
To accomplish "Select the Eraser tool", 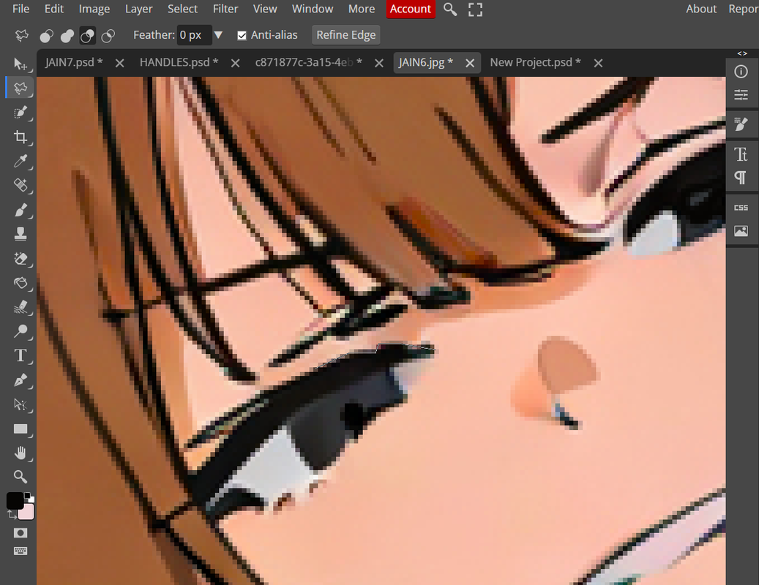I will tap(20, 259).
